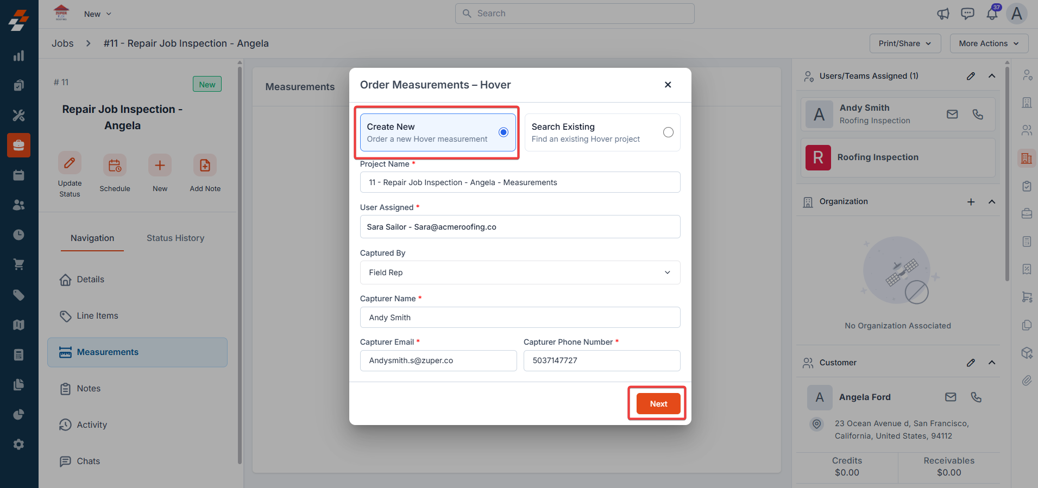Click the Roofing Inspection team card
Screen dimensions: 1038x488
(898, 157)
